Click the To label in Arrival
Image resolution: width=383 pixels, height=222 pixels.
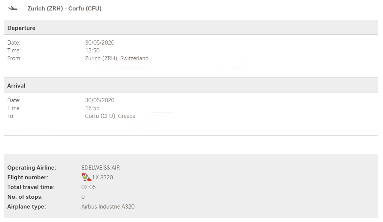tap(11, 116)
